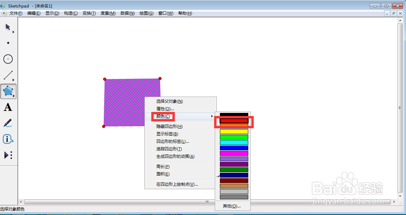Choose 在四边形上绘制点(V)...
Image resolution: width=406 pixels, height=215 pixels.
[x=181, y=184]
